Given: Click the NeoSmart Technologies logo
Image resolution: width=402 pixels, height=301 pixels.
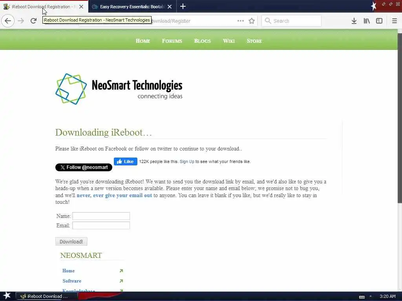Looking at the screenshot, I should [119, 89].
